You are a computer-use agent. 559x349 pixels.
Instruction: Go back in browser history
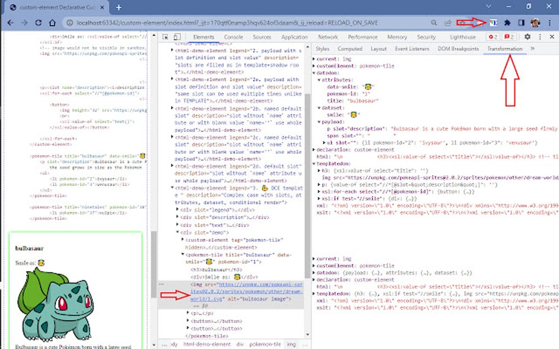(x=10, y=23)
